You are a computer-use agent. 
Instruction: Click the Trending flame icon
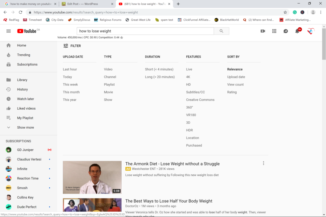click(x=9, y=55)
